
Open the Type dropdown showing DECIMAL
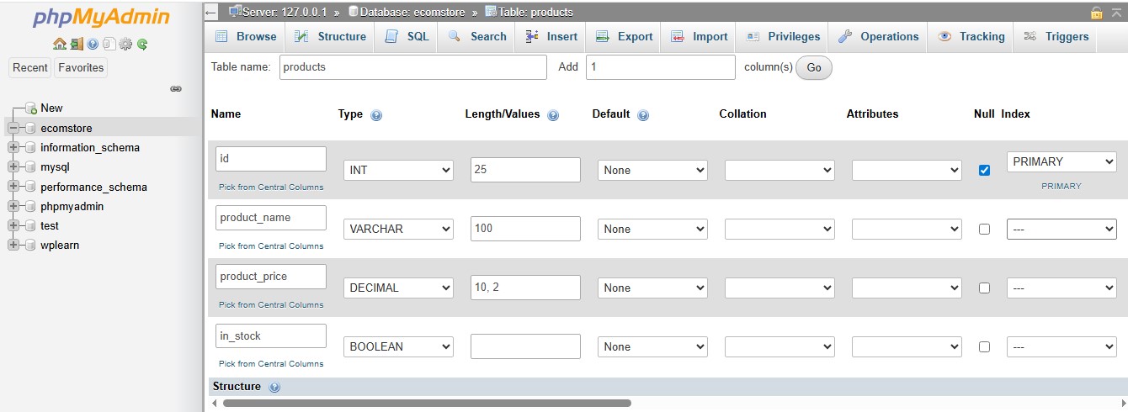[398, 288]
